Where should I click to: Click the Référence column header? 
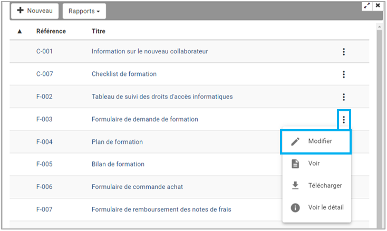(51, 31)
